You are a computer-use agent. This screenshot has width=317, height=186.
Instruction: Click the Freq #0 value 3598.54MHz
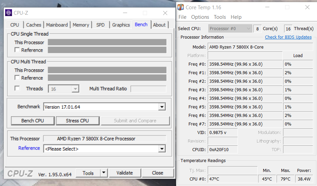click(245, 64)
